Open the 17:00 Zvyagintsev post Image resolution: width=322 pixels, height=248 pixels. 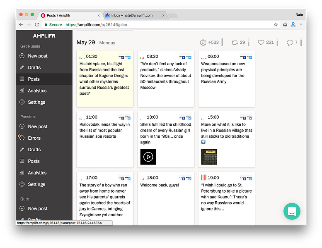[105, 198]
